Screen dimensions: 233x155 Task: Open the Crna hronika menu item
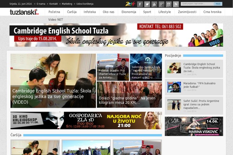[x=212, y=12]
